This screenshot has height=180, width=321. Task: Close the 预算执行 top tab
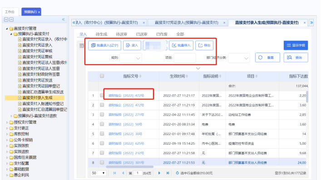(39, 12)
